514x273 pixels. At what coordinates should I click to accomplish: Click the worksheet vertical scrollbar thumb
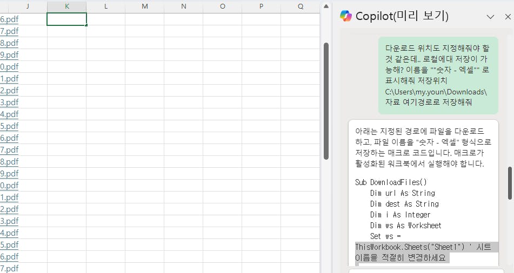(326, 101)
